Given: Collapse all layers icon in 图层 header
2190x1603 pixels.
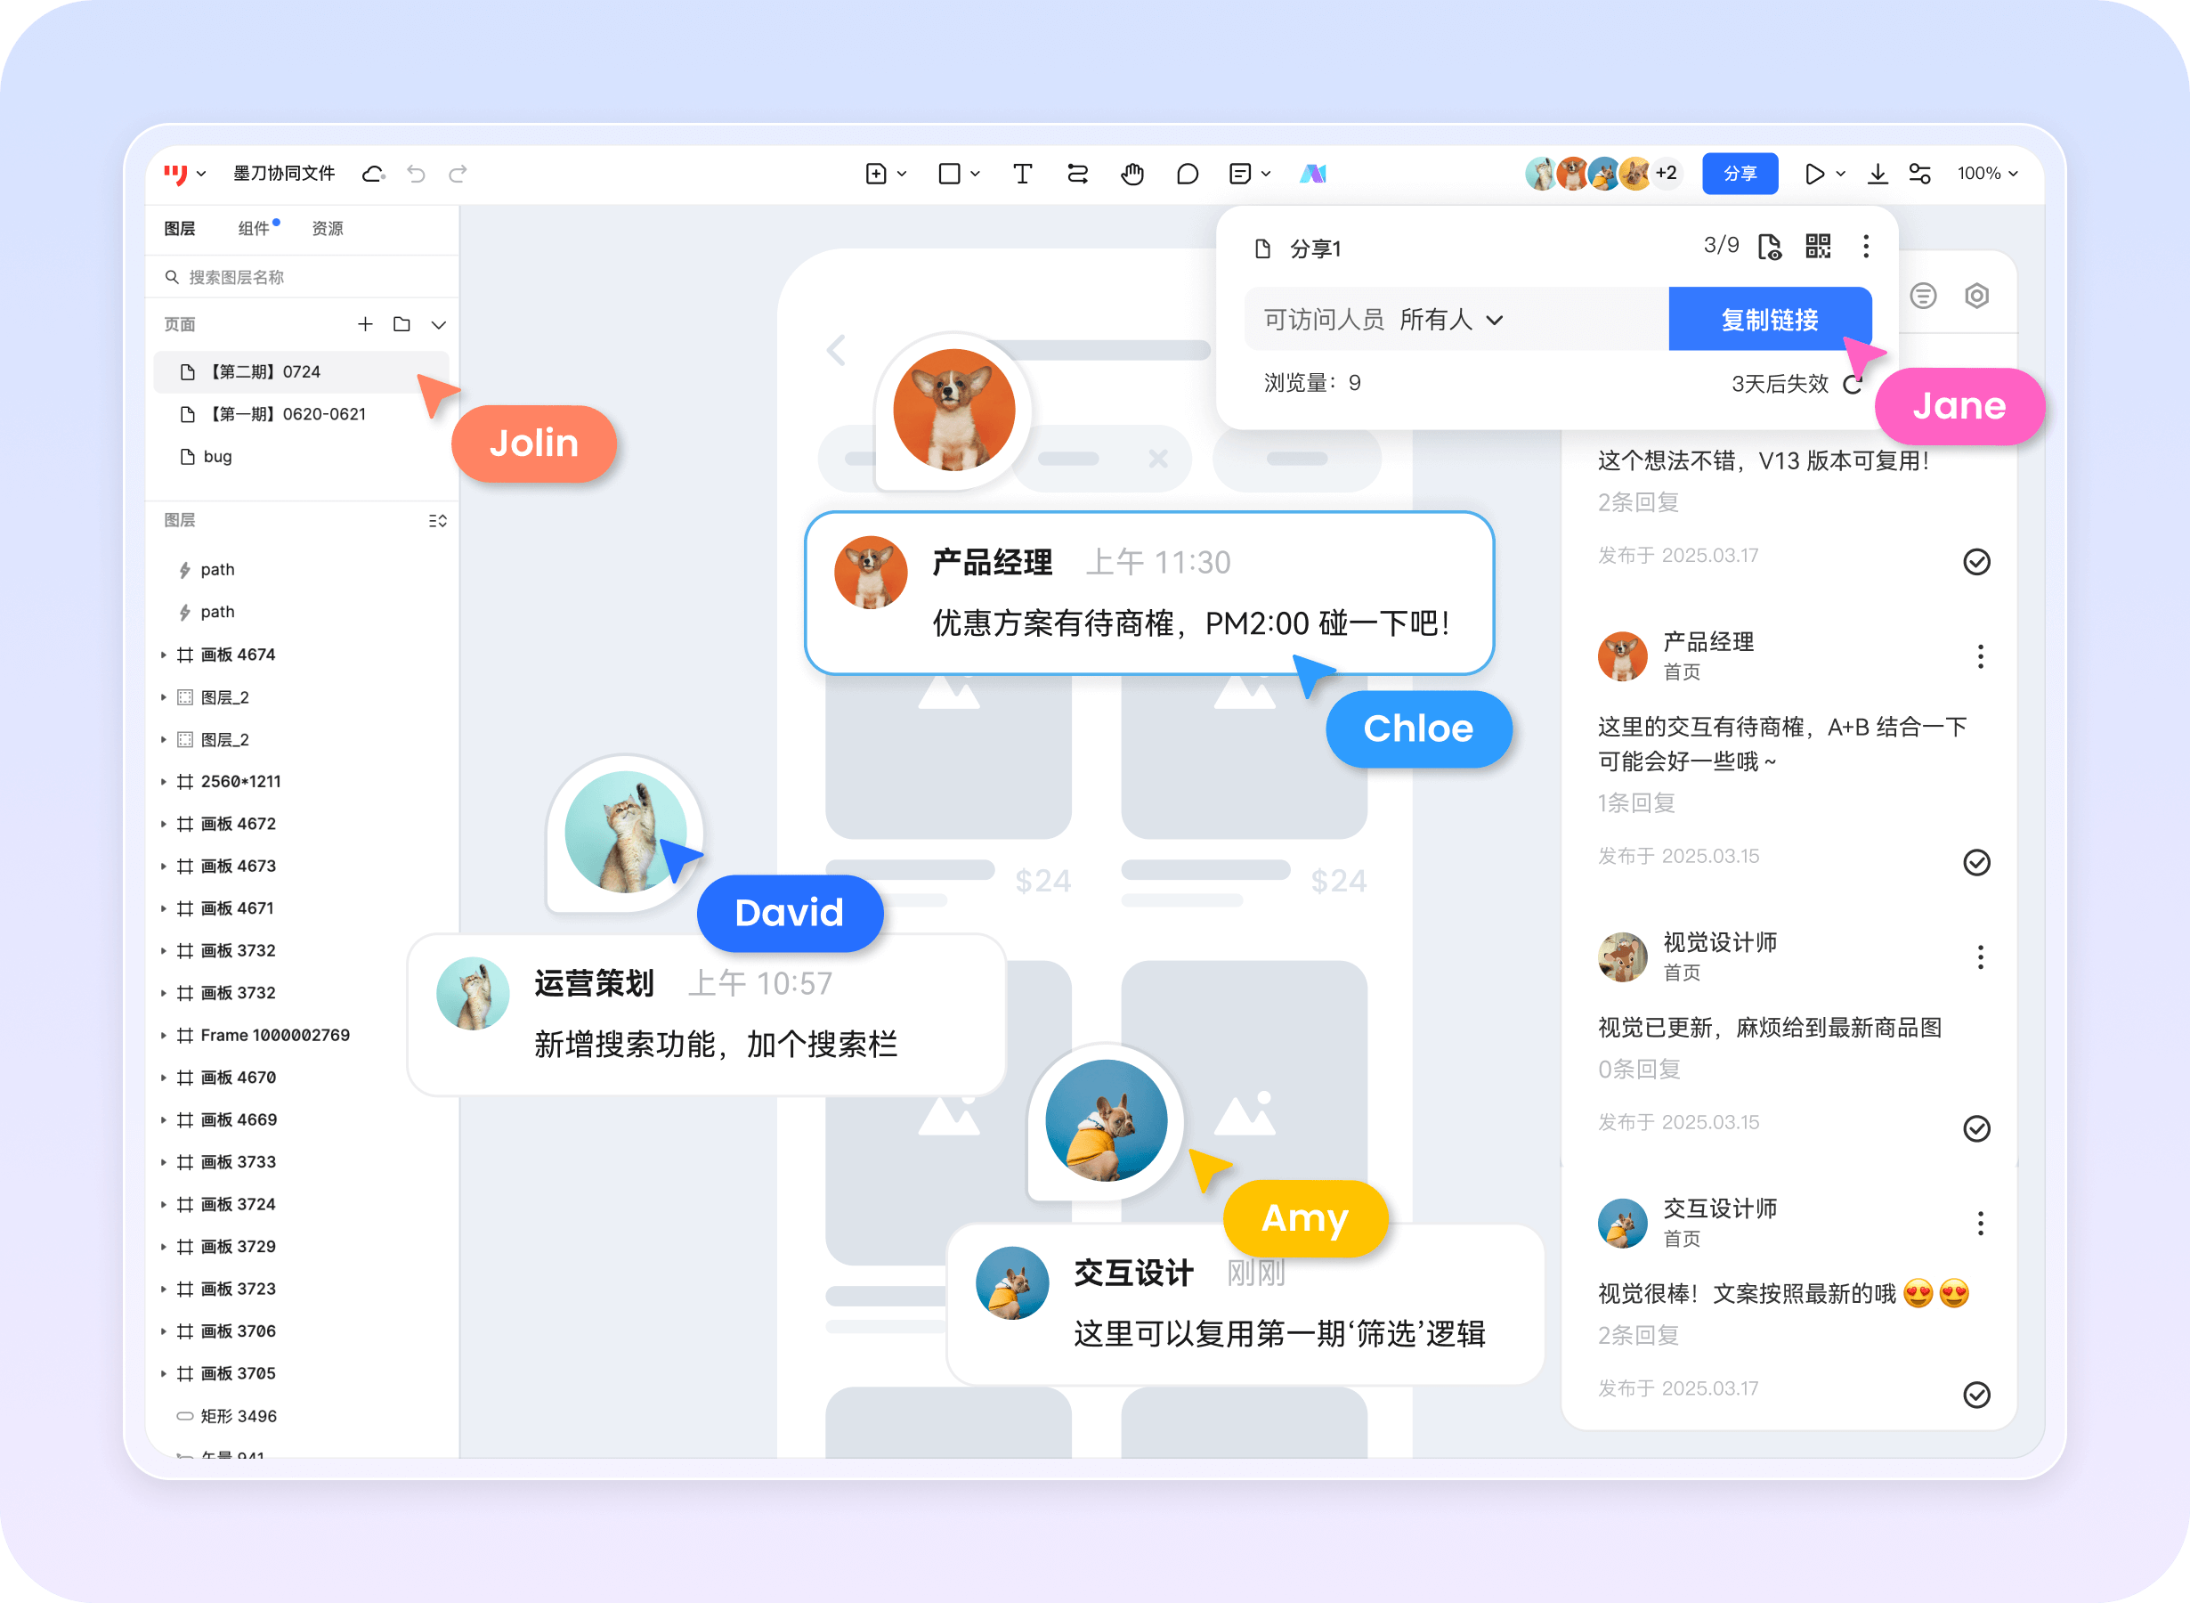Looking at the screenshot, I should tap(437, 521).
